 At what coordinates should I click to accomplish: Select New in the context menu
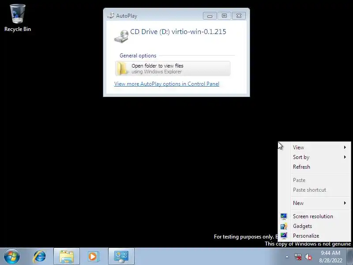click(315, 203)
